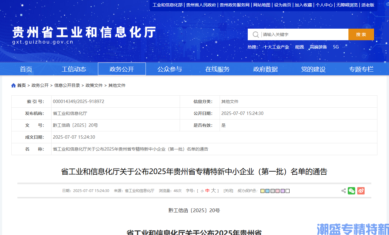Image resolution: width=389 pixels, height=235 pixels.
Task: Click the 名称 row document title text
Action: 131,149
